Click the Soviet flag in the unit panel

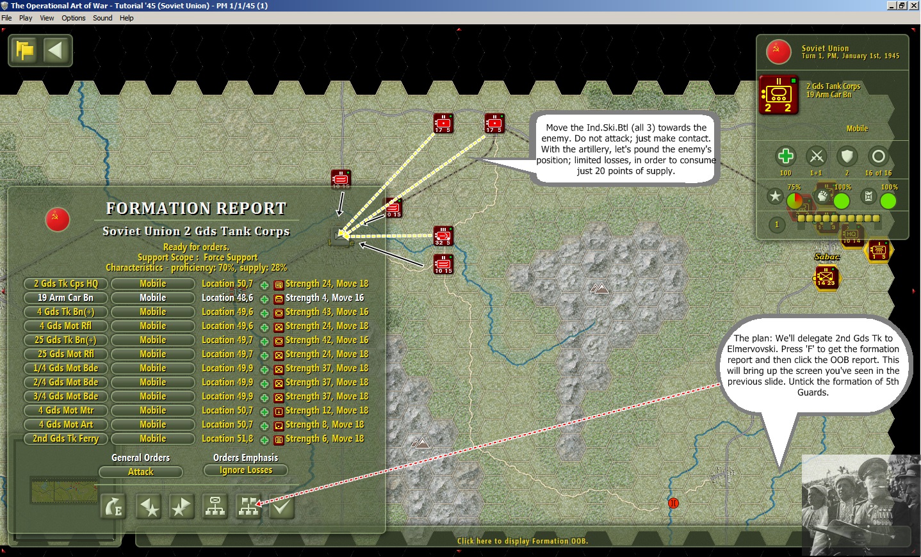click(x=779, y=52)
